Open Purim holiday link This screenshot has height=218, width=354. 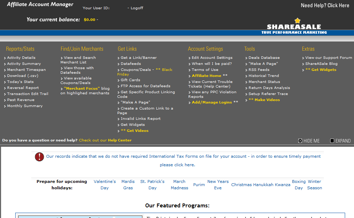(x=199, y=185)
